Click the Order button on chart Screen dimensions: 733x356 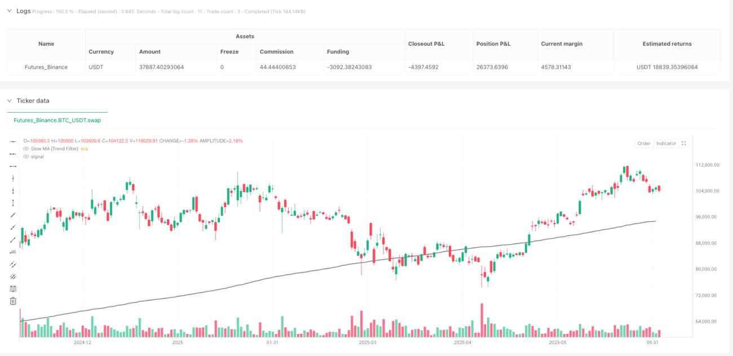[644, 143]
